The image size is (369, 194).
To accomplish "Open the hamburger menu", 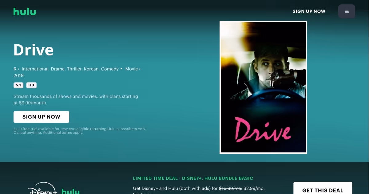I will coord(347,11).
